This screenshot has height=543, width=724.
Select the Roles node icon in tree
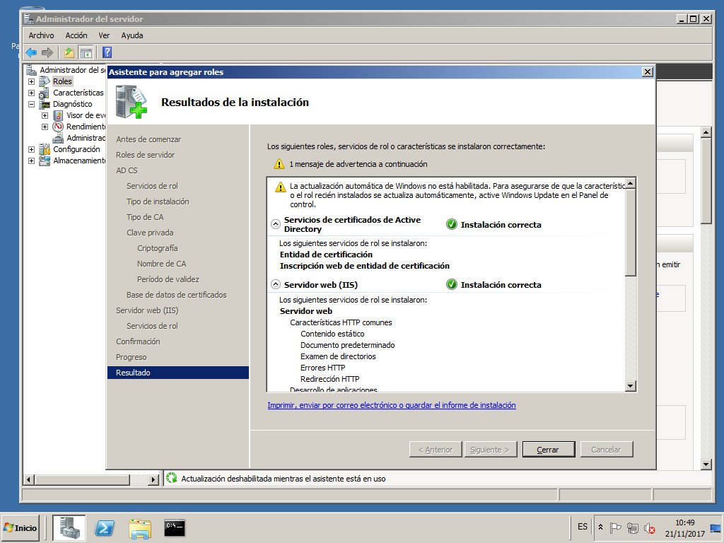pyautogui.click(x=45, y=82)
